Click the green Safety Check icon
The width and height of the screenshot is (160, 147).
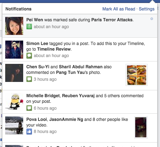tap(29, 27)
